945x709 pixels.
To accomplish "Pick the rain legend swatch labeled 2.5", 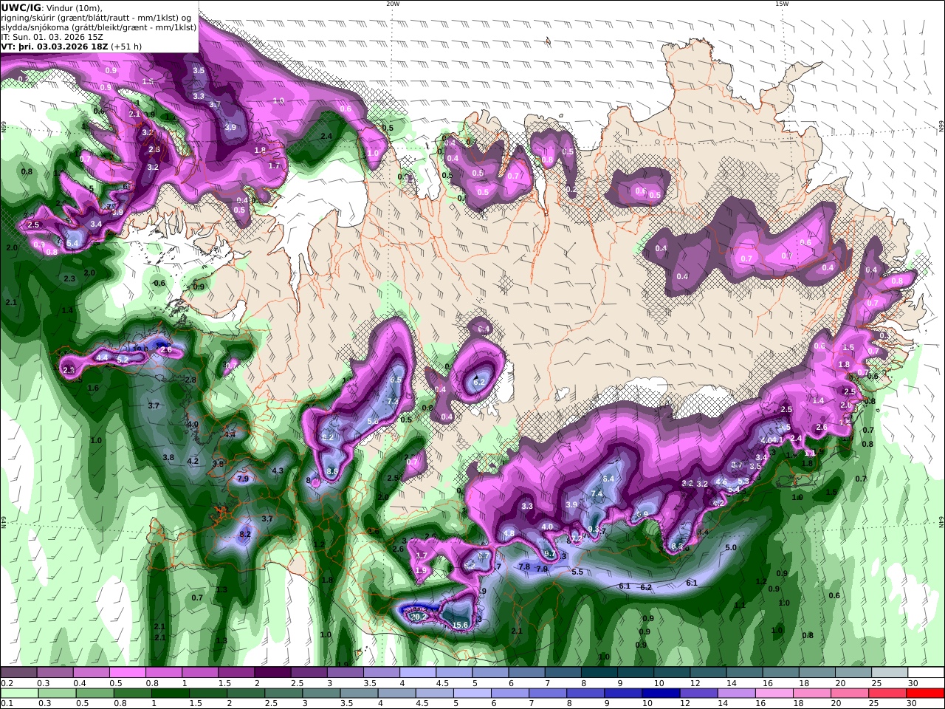I will (x=283, y=693).
